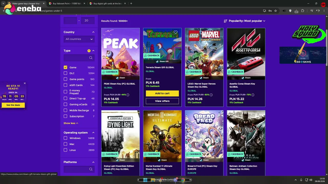This screenshot has width=328, height=184.
Task: Select the E-money Prepaid checkbox
Action: point(65,92)
